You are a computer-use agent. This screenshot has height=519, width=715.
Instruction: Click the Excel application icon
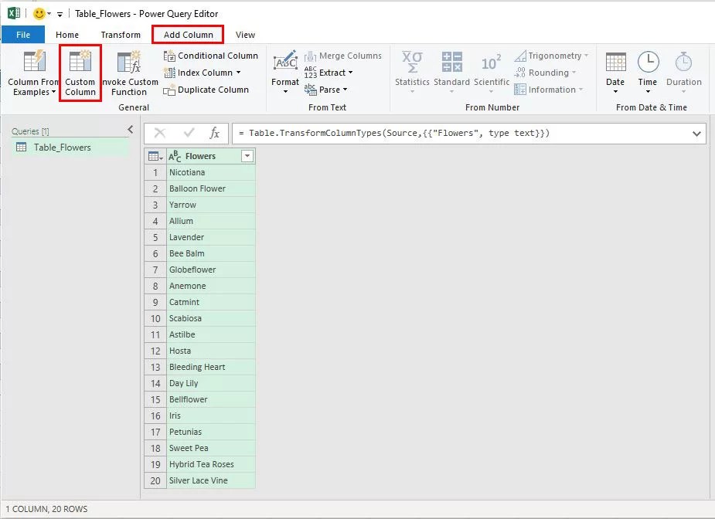14,13
